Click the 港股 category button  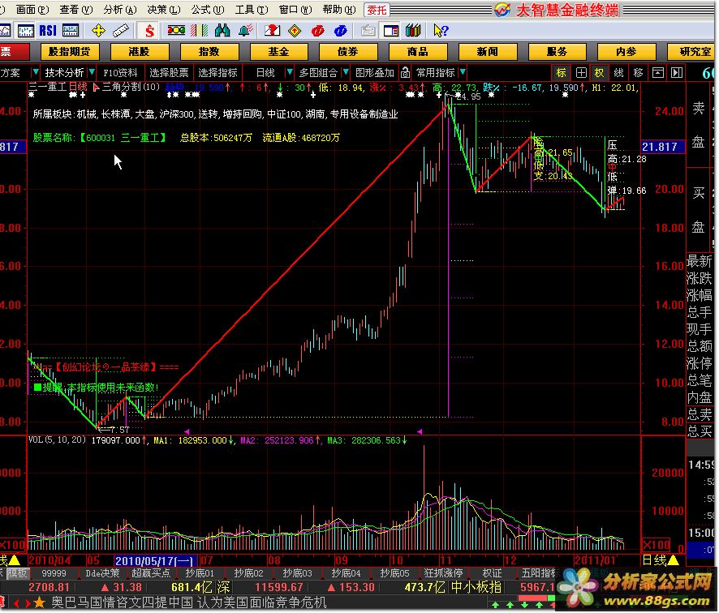click(x=140, y=52)
